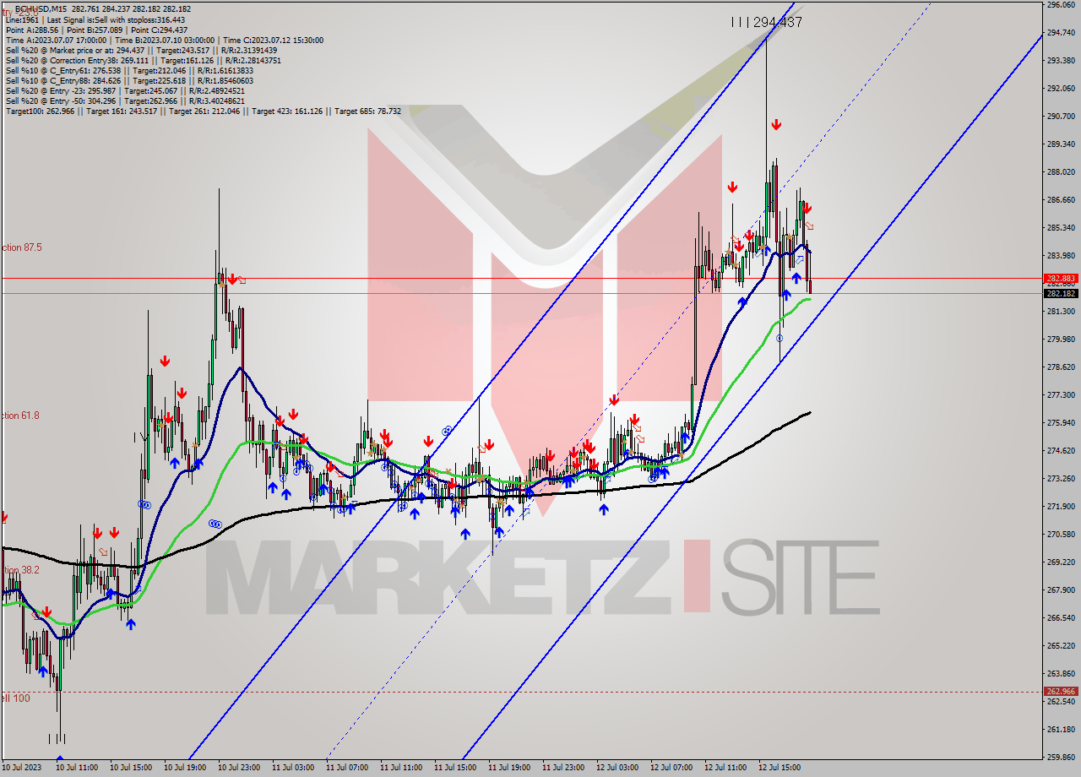Click the dark 282.182 current price tag
1081x777 pixels.
pos(1060,293)
